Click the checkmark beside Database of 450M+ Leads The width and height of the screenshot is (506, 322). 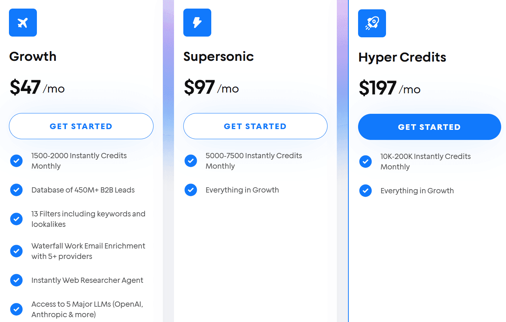[16, 190]
